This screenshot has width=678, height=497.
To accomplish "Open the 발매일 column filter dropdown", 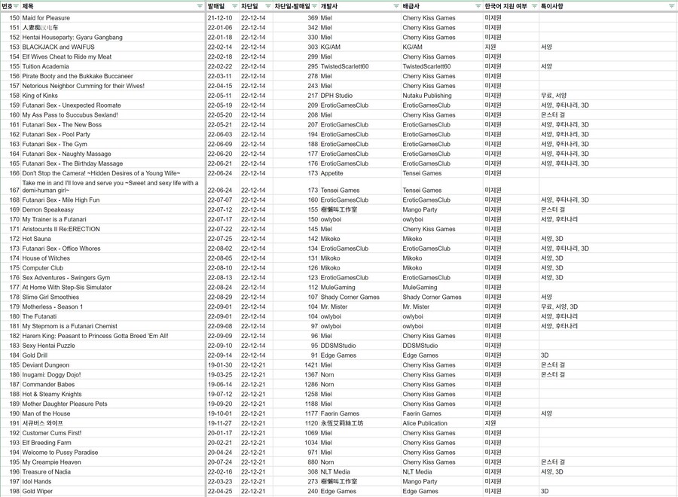I will 235,6.
